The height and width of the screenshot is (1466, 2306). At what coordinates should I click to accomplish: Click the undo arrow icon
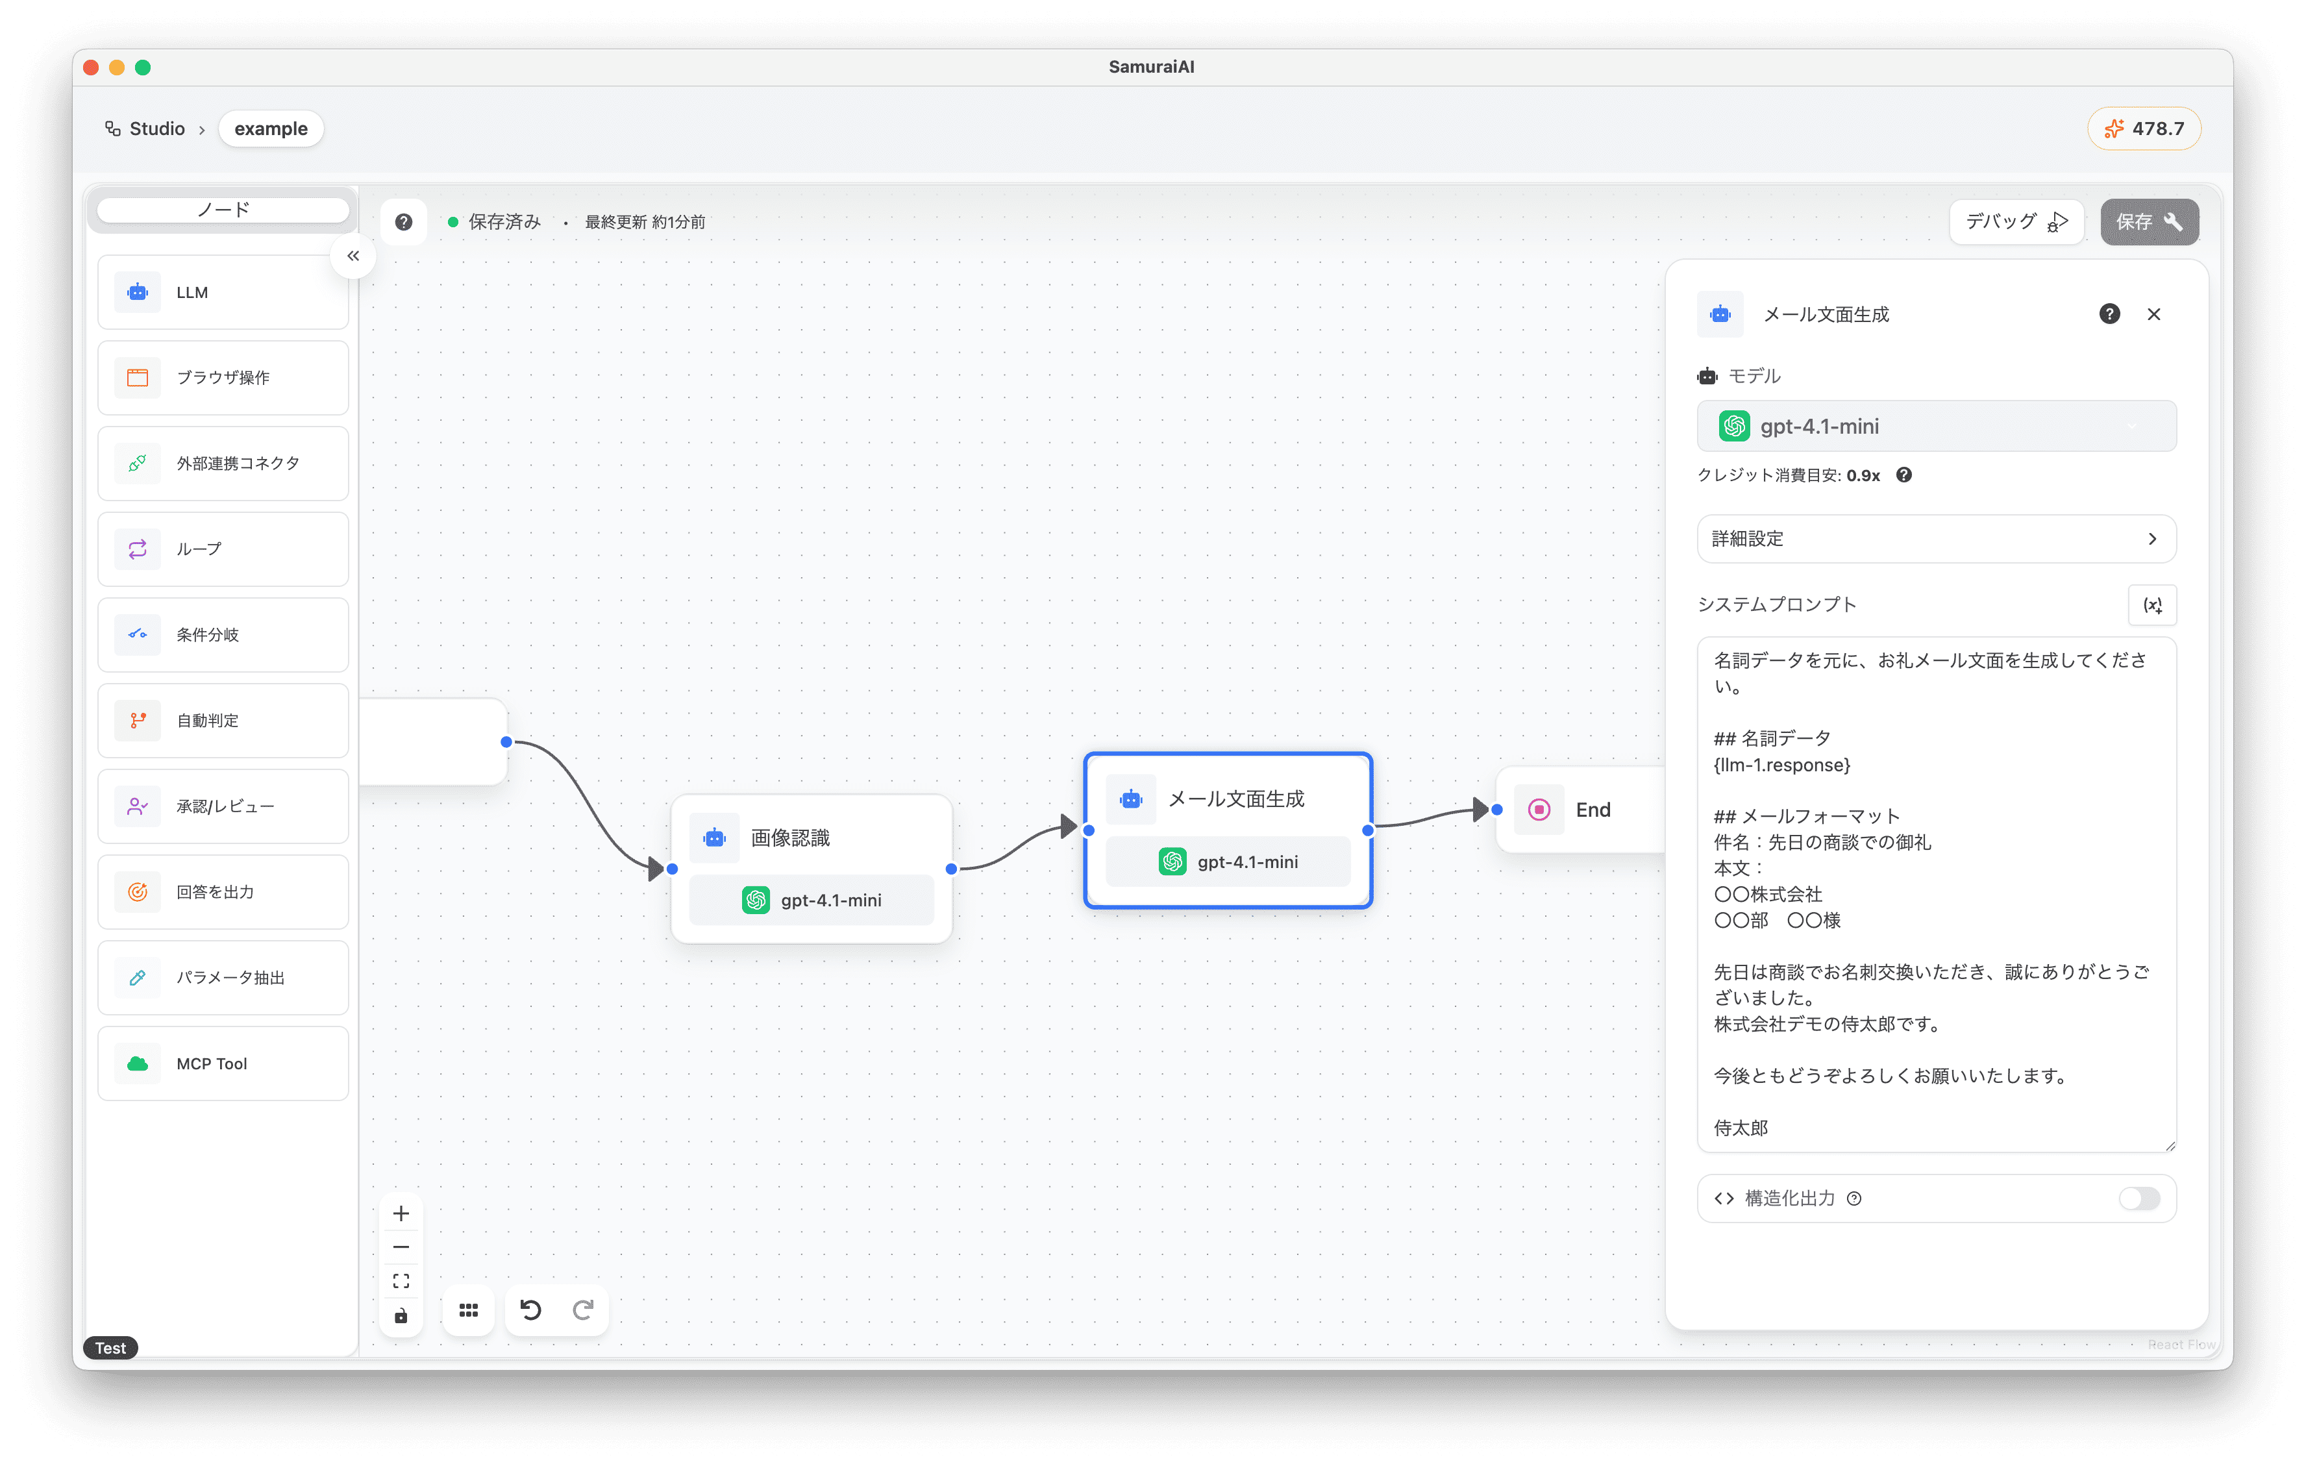[530, 1309]
